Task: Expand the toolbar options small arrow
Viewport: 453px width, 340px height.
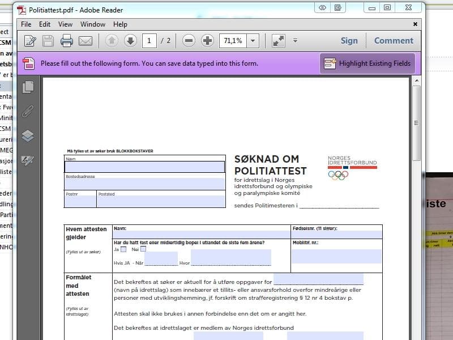Action: [x=295, y=41]
